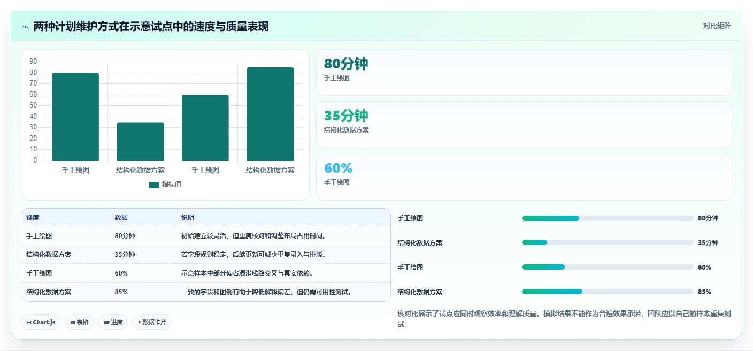This screenshot has width=753, height=351.
Task: Select the 数据卡片 chip
Action: point(152,322)
